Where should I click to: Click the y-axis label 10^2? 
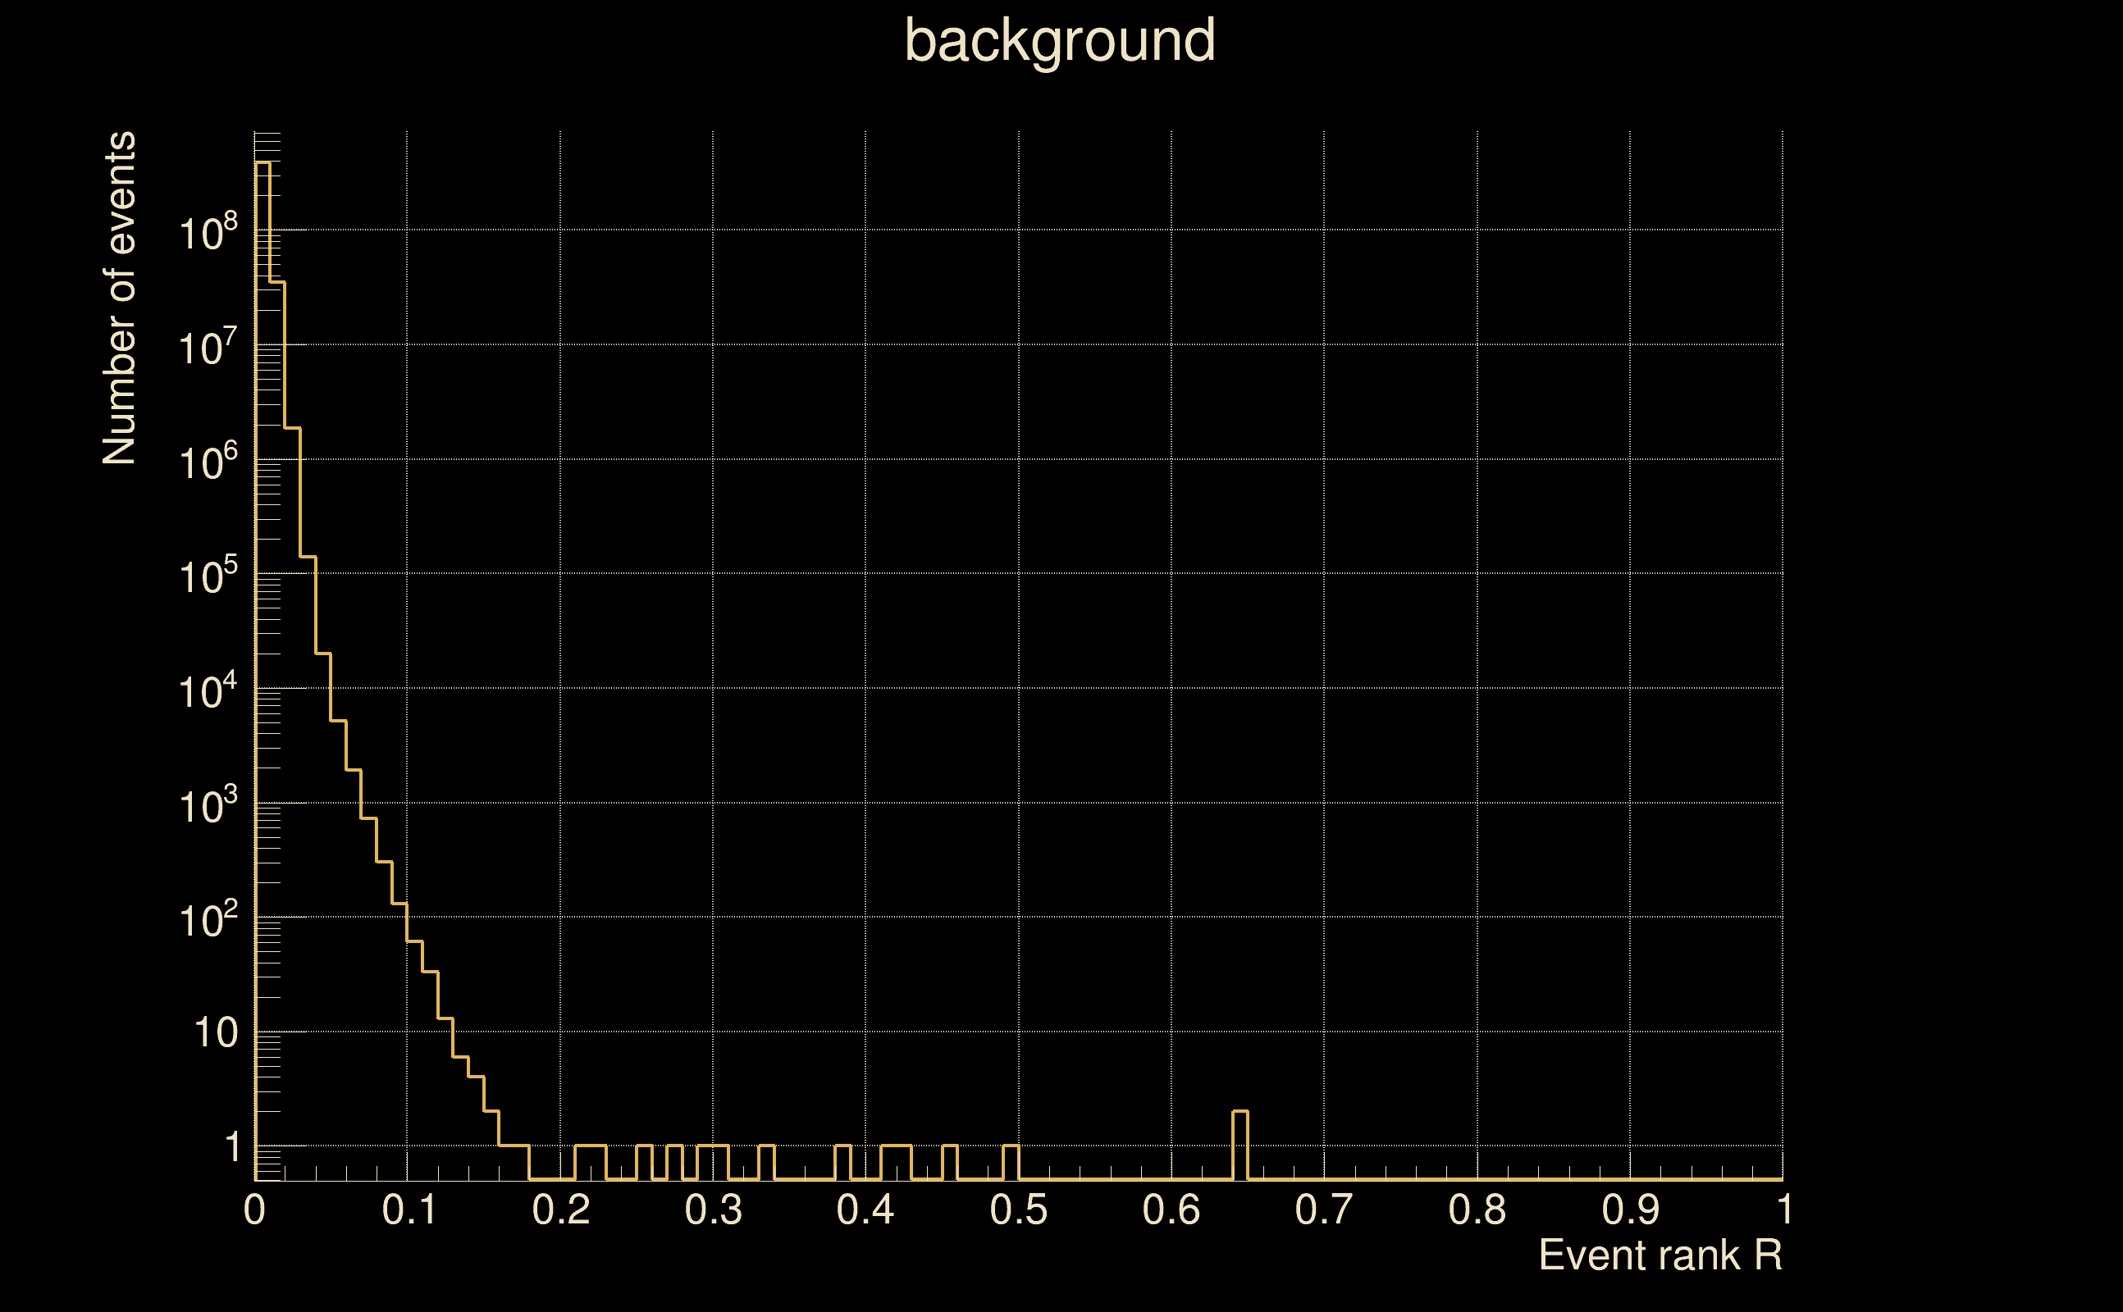point(208,921)
